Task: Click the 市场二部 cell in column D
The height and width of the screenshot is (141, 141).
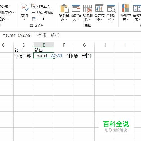Action: [23, 56]
